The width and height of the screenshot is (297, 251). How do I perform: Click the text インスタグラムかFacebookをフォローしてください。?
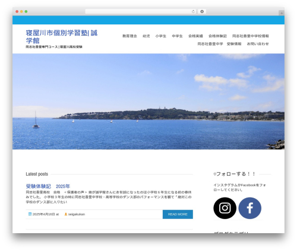[x=239, y=188]
